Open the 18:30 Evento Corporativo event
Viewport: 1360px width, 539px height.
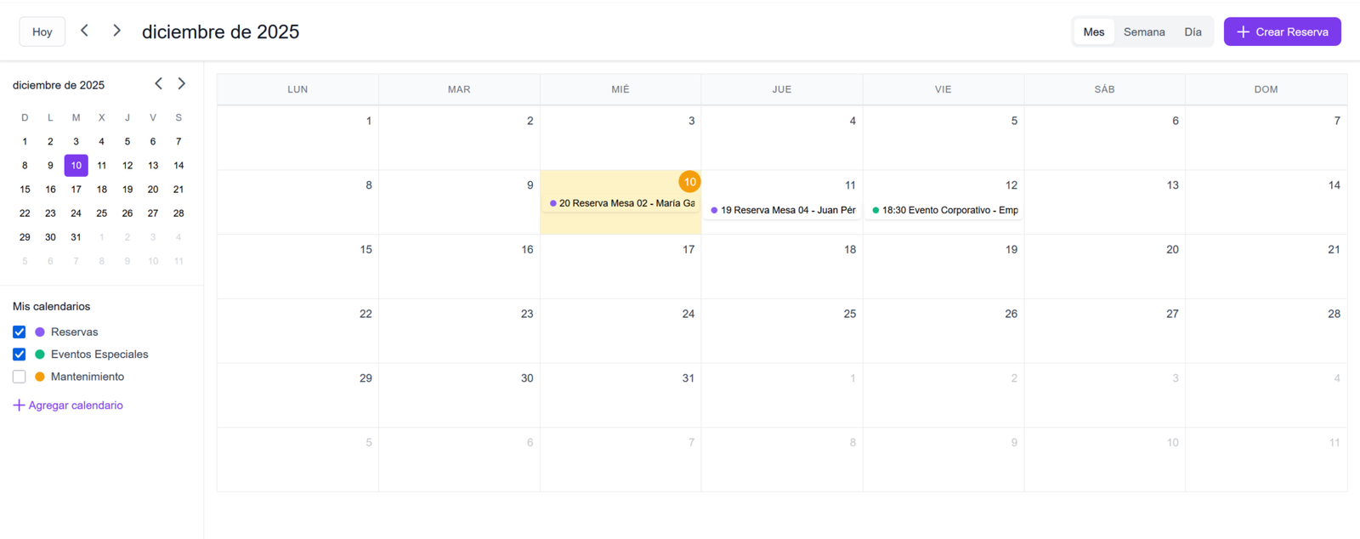coord(943,210)
